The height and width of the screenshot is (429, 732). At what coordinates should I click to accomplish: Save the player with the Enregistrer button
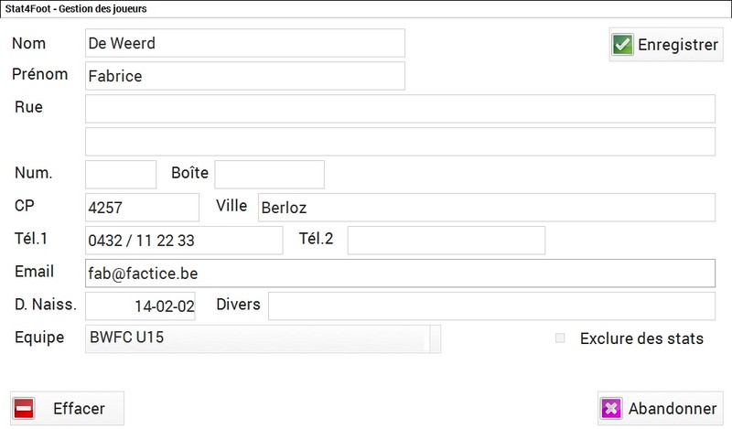point(666,45)
